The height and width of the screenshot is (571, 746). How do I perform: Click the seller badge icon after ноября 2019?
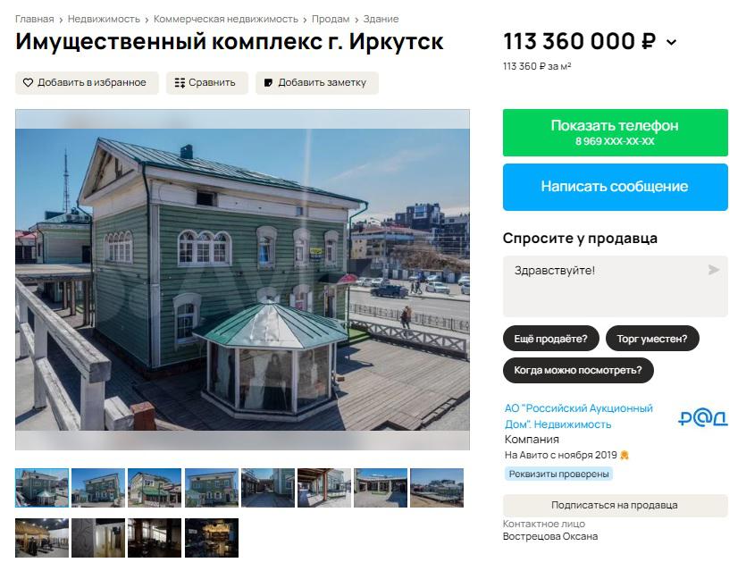624,456
